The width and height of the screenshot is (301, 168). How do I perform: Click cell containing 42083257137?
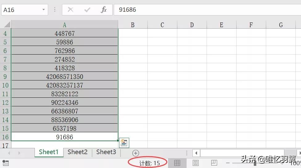(x=64, y=85)
